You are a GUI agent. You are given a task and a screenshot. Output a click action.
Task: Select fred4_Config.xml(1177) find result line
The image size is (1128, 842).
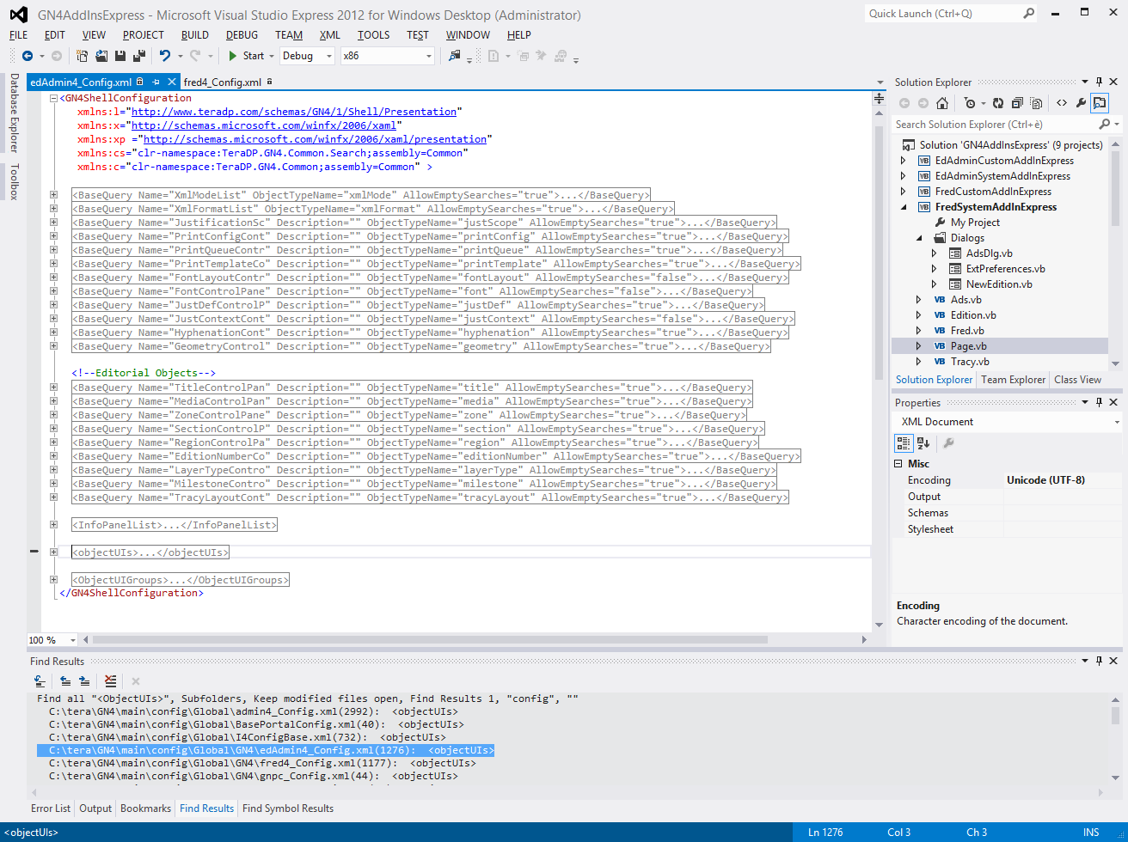point(262,763)
